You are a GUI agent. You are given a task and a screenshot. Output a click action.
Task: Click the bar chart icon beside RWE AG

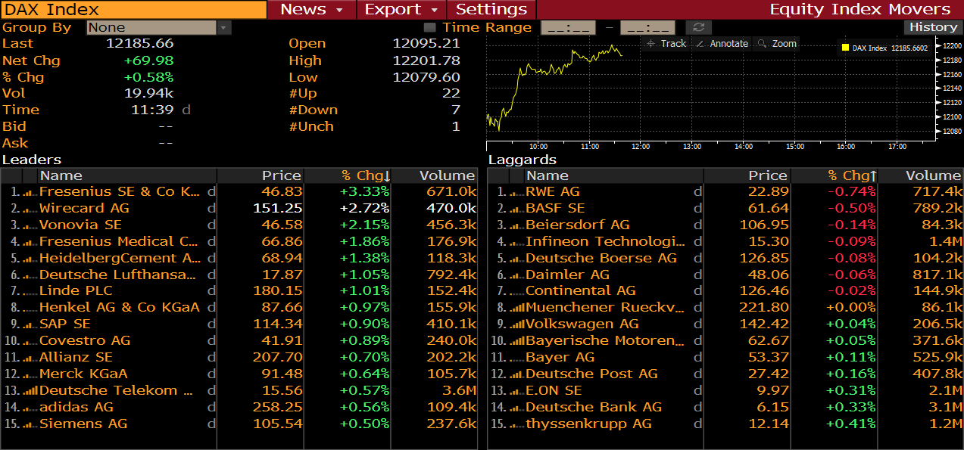[517, 192]
